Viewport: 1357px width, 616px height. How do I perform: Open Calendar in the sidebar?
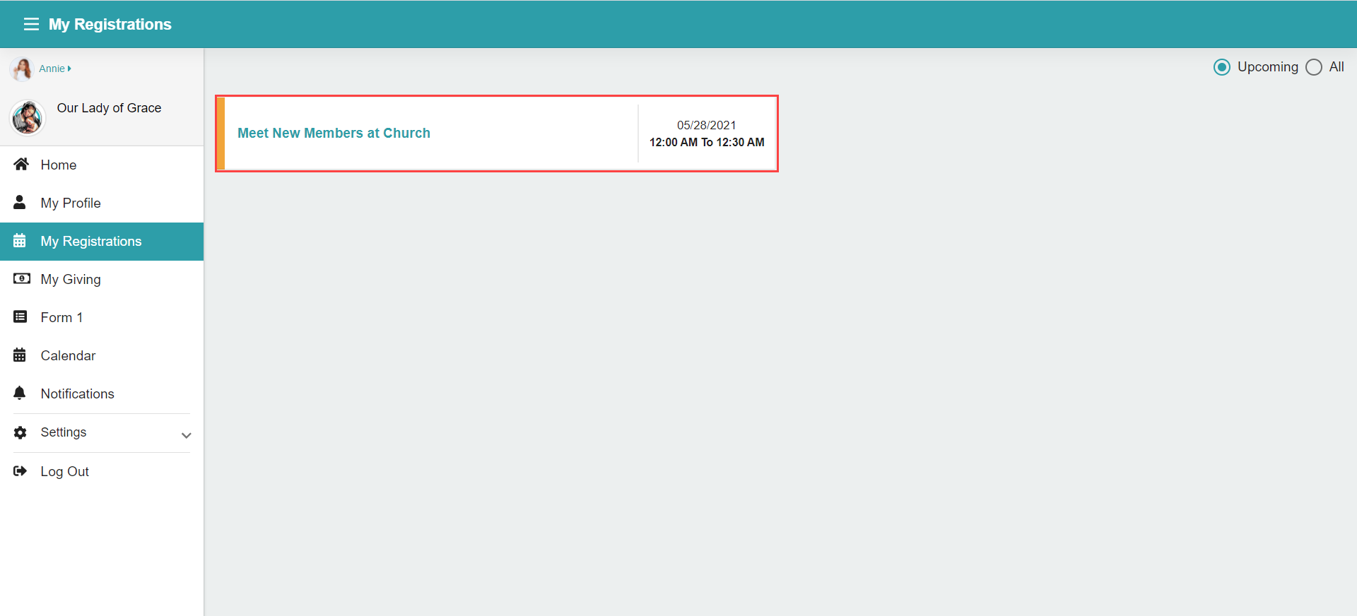[x=102, y=355]
